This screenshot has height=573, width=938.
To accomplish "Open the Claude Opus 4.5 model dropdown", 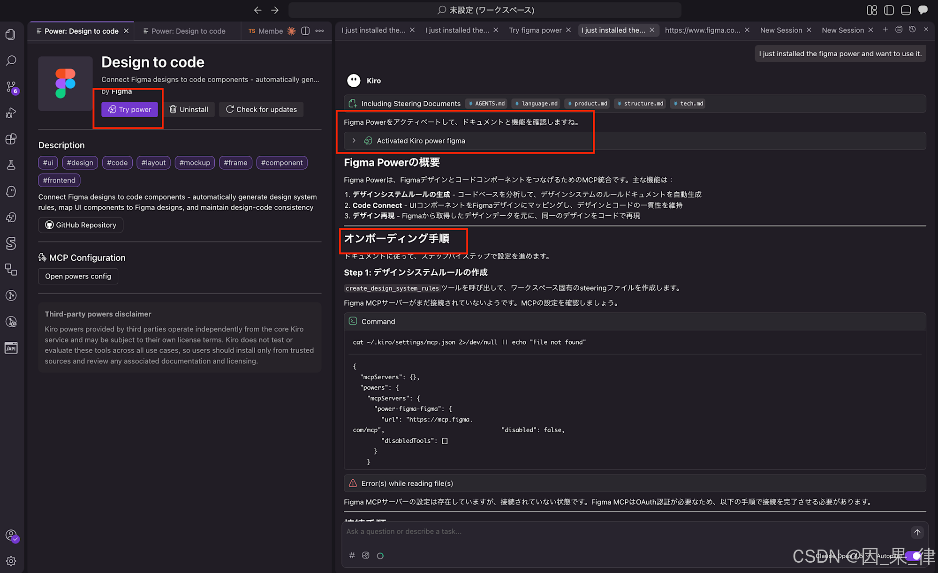I will tap(840, 556).
